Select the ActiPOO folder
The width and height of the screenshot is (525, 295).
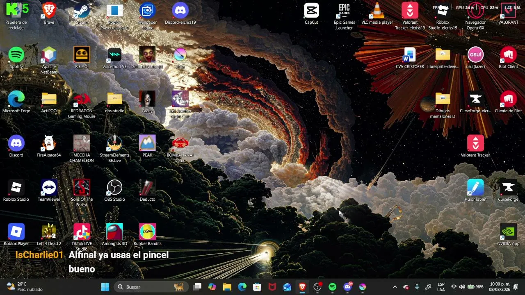[49, 102]
